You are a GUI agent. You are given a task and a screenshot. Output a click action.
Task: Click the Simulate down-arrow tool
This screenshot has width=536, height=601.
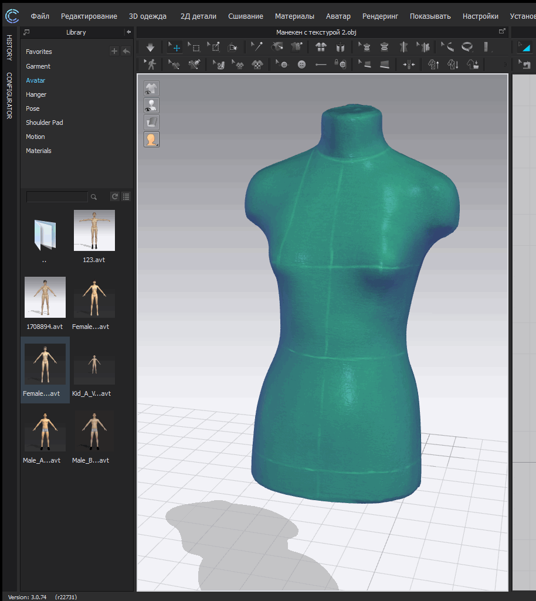click(150, 47)
